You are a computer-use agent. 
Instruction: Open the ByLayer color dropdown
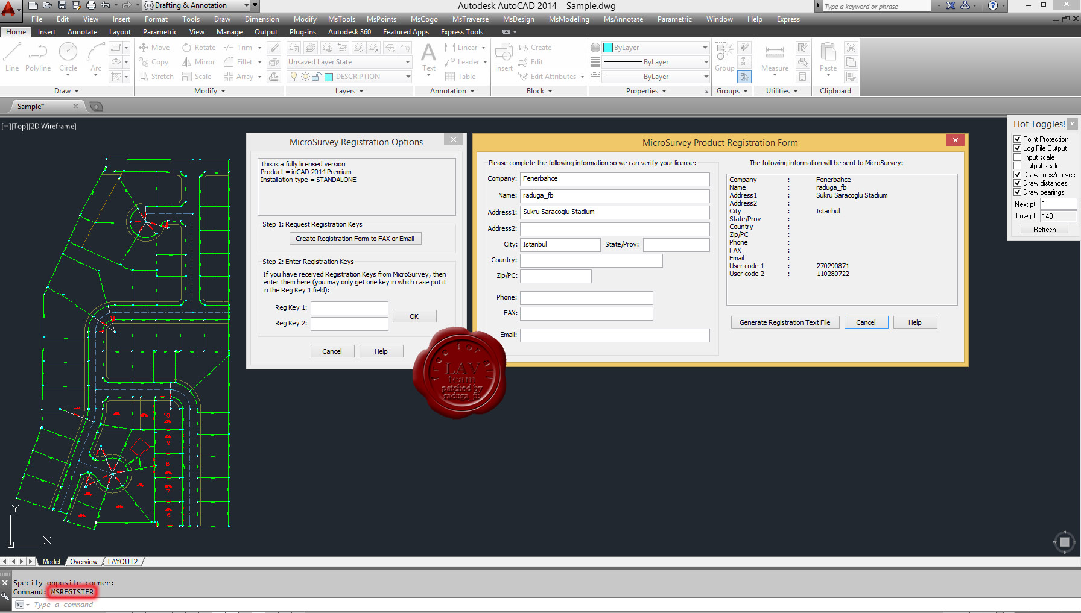(656, 48)
